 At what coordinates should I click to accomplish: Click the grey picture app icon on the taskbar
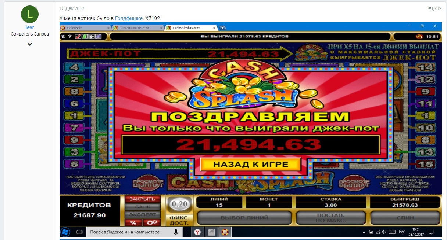click(x=211, y=232)
